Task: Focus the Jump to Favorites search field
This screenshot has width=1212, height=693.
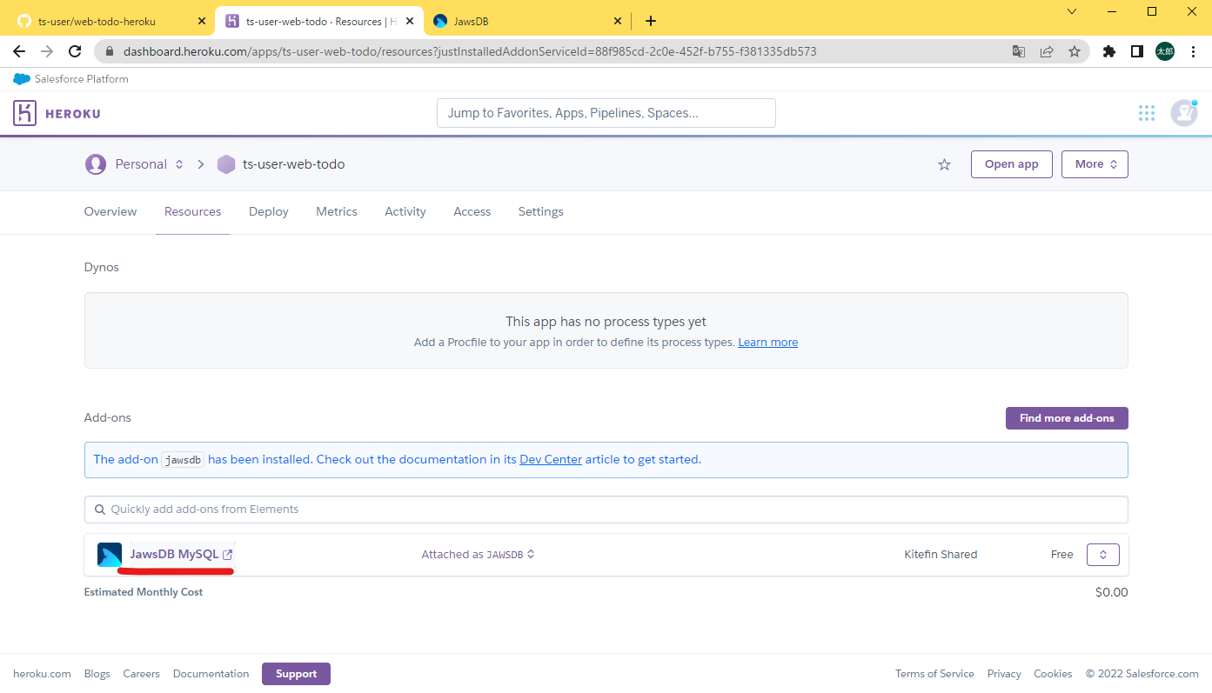Action: [606, 113]
